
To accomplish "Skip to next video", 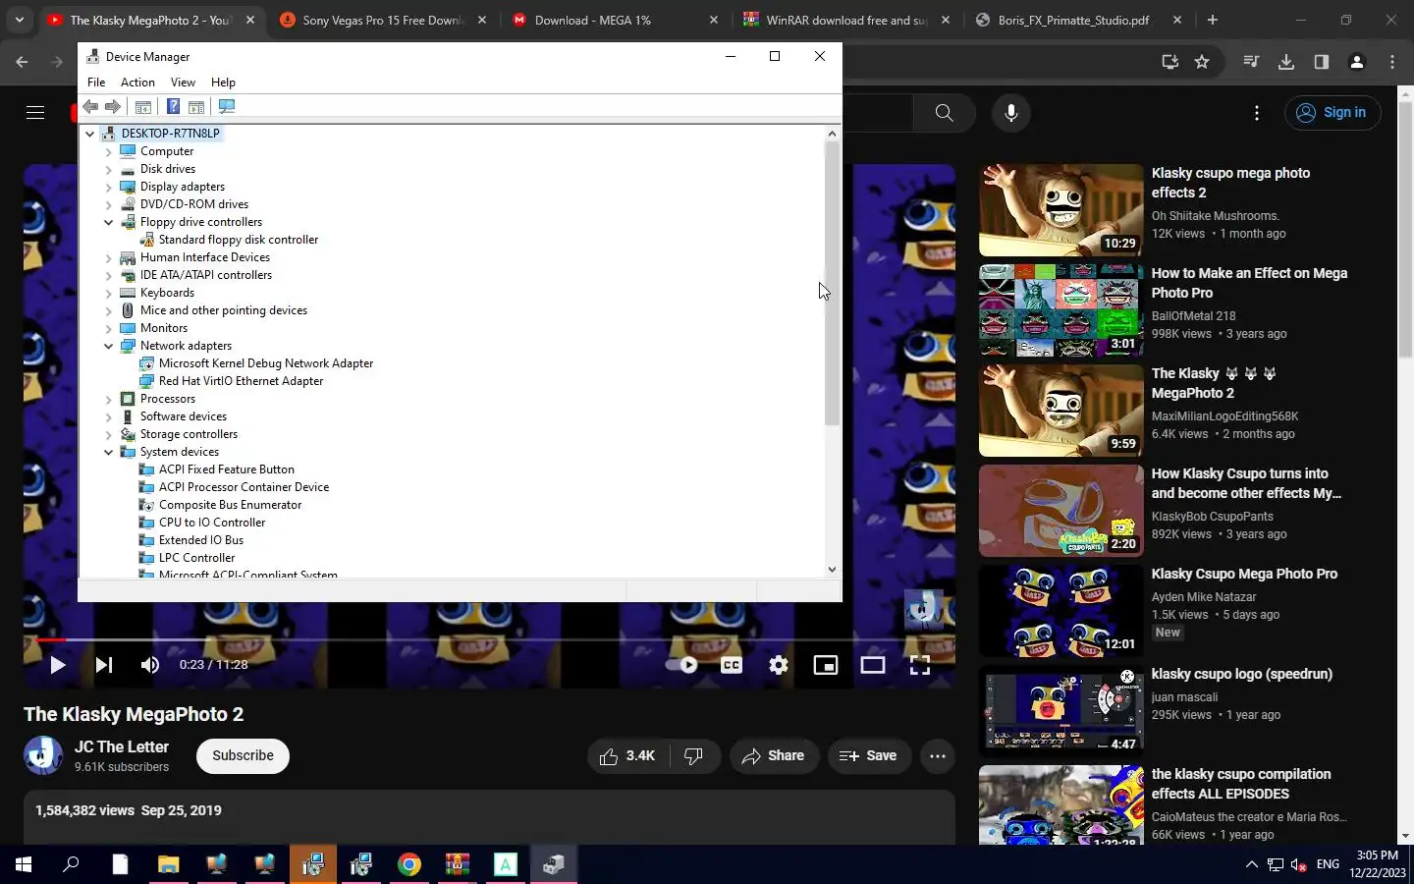I will (103, 665).
